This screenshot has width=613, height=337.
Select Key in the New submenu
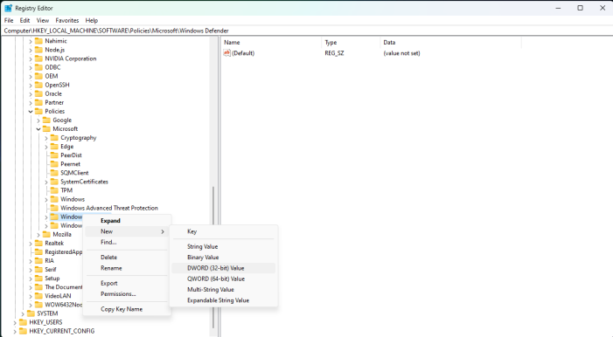click(223, 231)
